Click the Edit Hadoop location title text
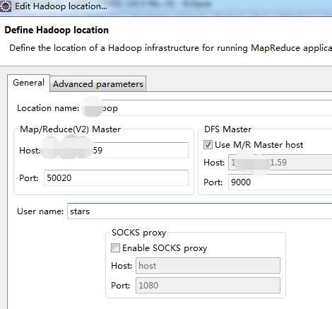The image size is (332, 309). (x=61, y=6)
